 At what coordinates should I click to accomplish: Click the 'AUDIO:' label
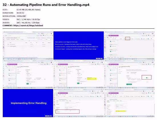[6, 23]
